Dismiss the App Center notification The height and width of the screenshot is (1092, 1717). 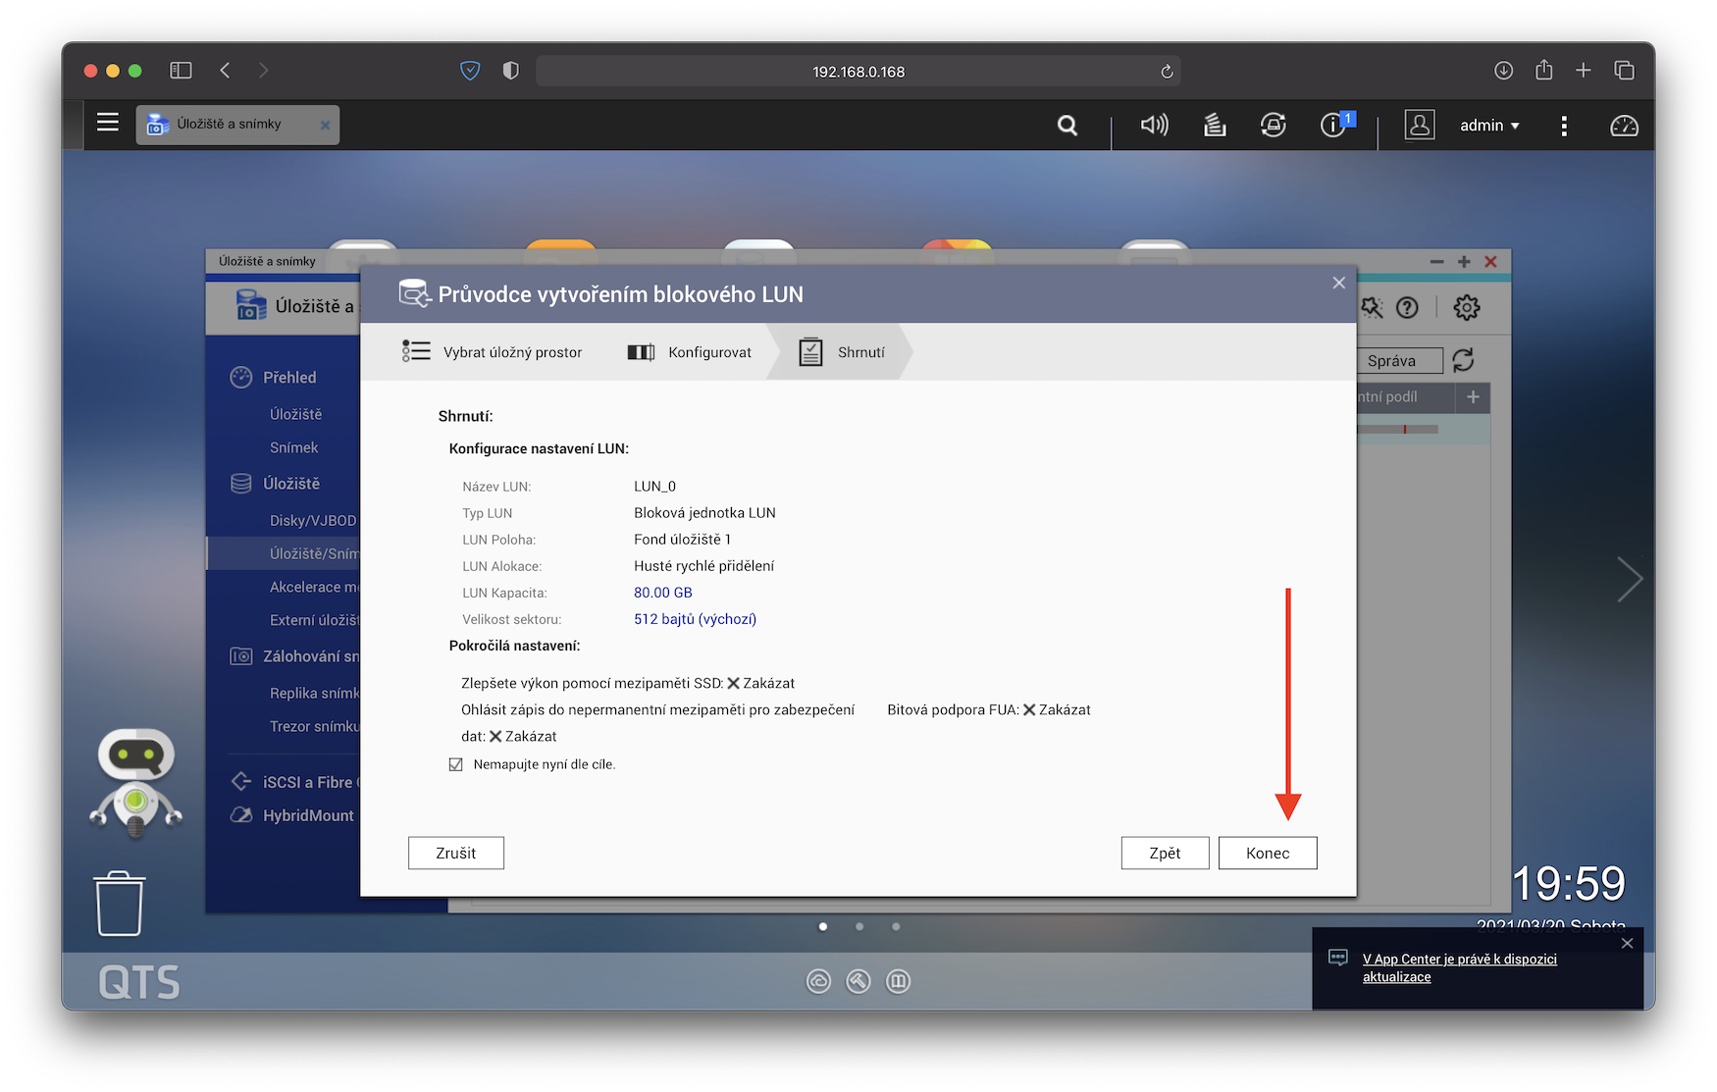(1627, 943)
